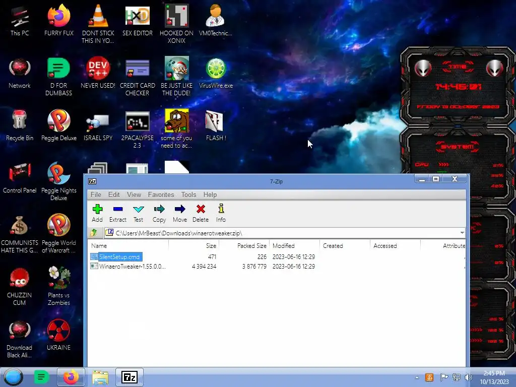516x387 pixels.
Task: Click packed size value 3 876 779
Action: tap(254, 266)
